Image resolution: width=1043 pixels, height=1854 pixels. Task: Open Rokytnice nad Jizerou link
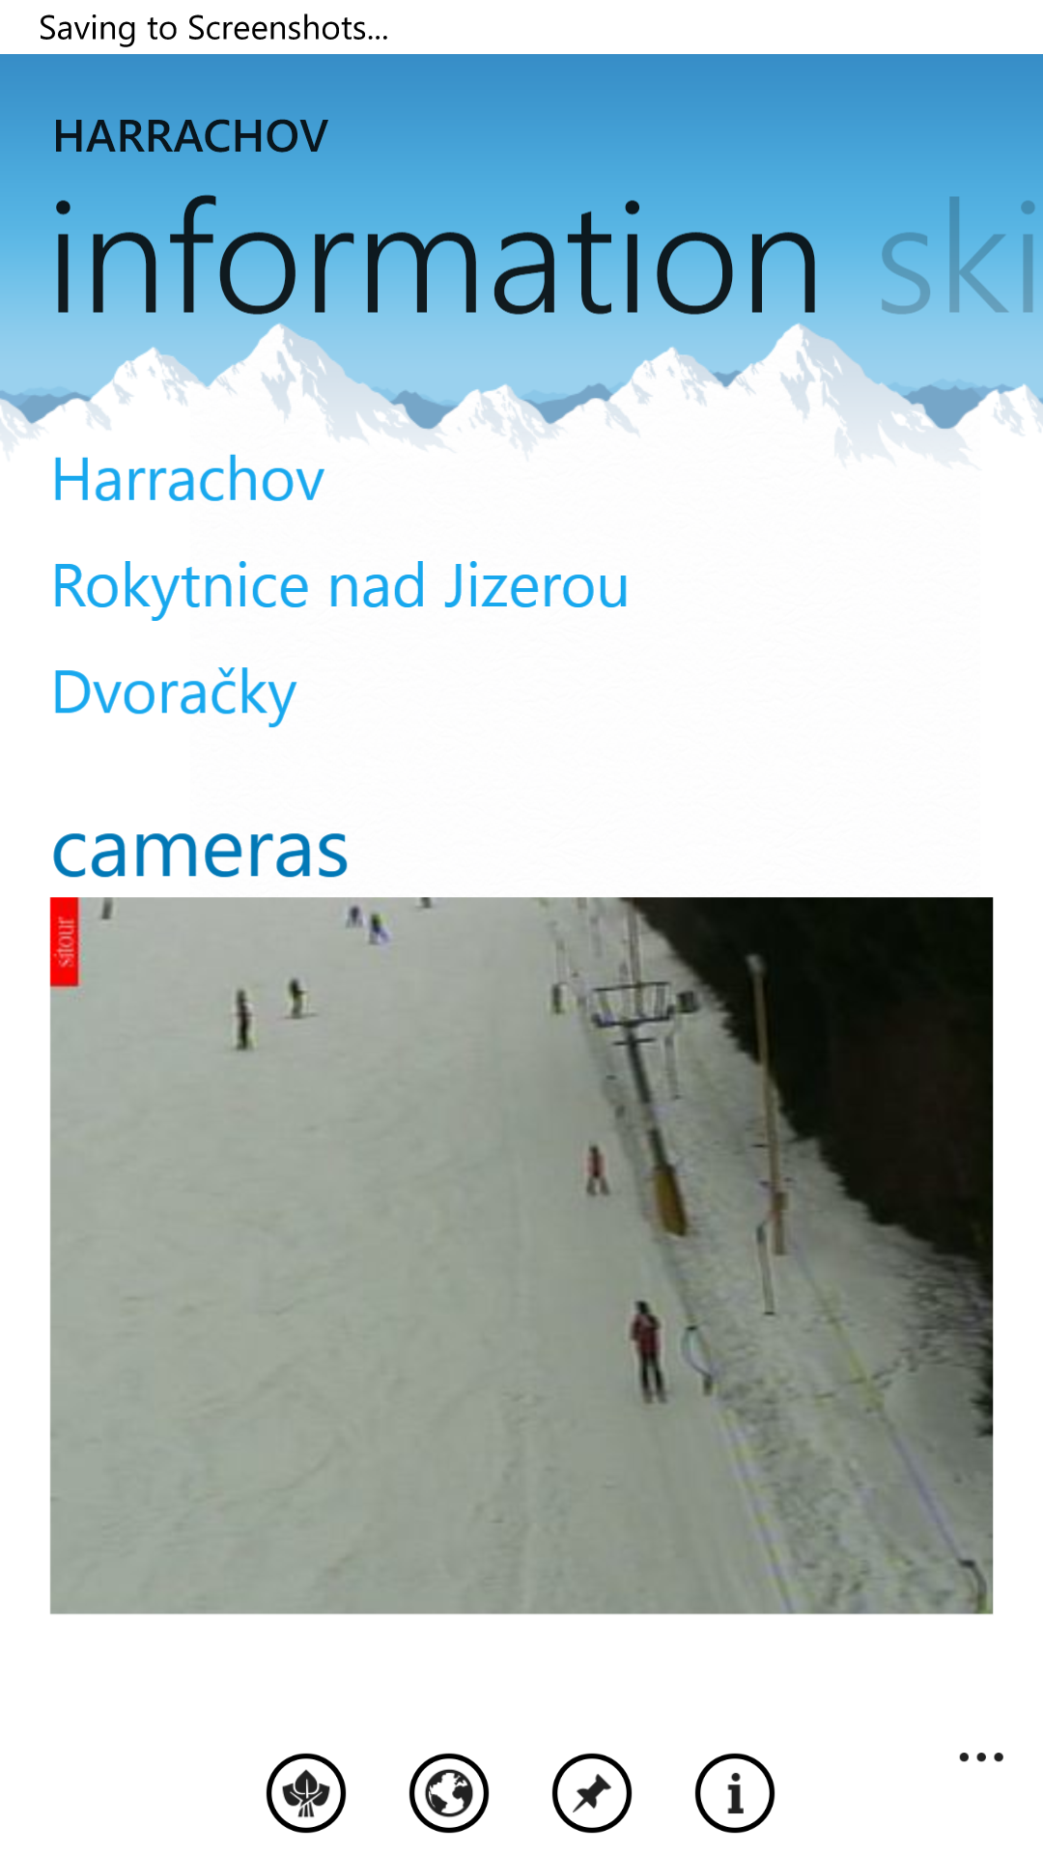pos(340,587)
